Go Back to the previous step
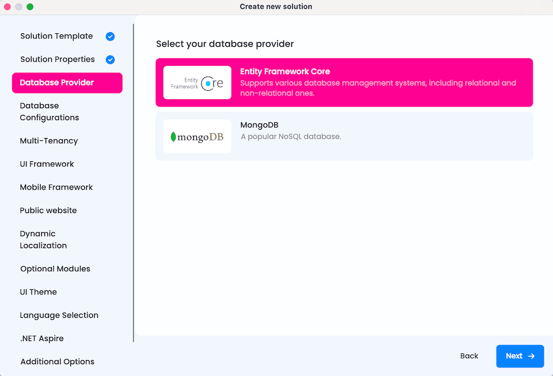This screenshot has width=553, height=376. 469,356
